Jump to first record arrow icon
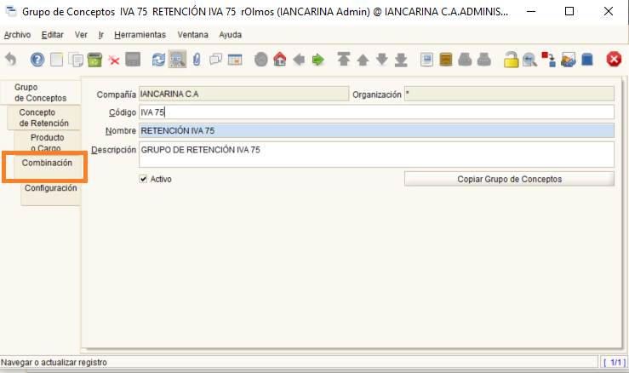Screen dimensions: 629x373 343,60
